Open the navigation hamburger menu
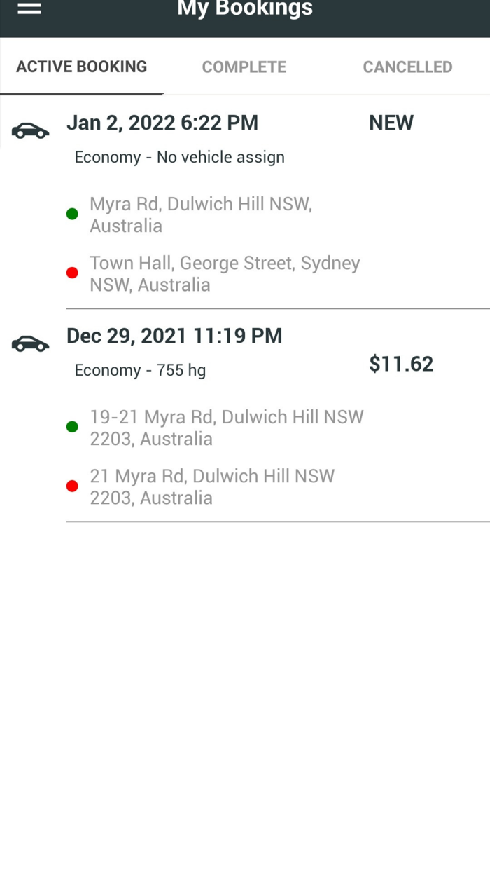Screen dimensions: 490x872 (29, 9)
